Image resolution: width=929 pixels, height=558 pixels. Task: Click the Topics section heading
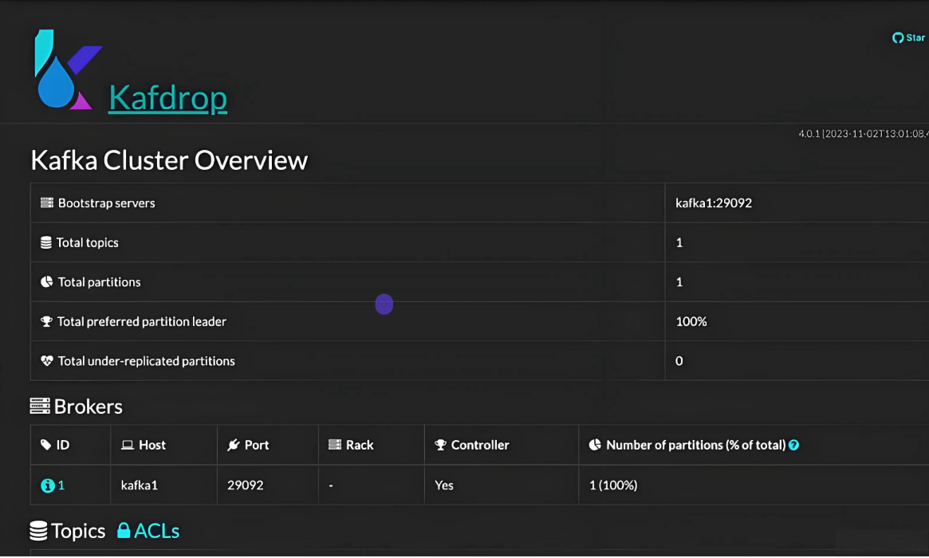click(x=77, y=531)
